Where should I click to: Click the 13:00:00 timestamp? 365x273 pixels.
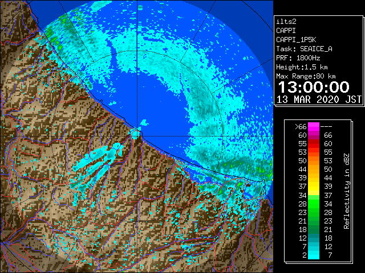[314, 87]
